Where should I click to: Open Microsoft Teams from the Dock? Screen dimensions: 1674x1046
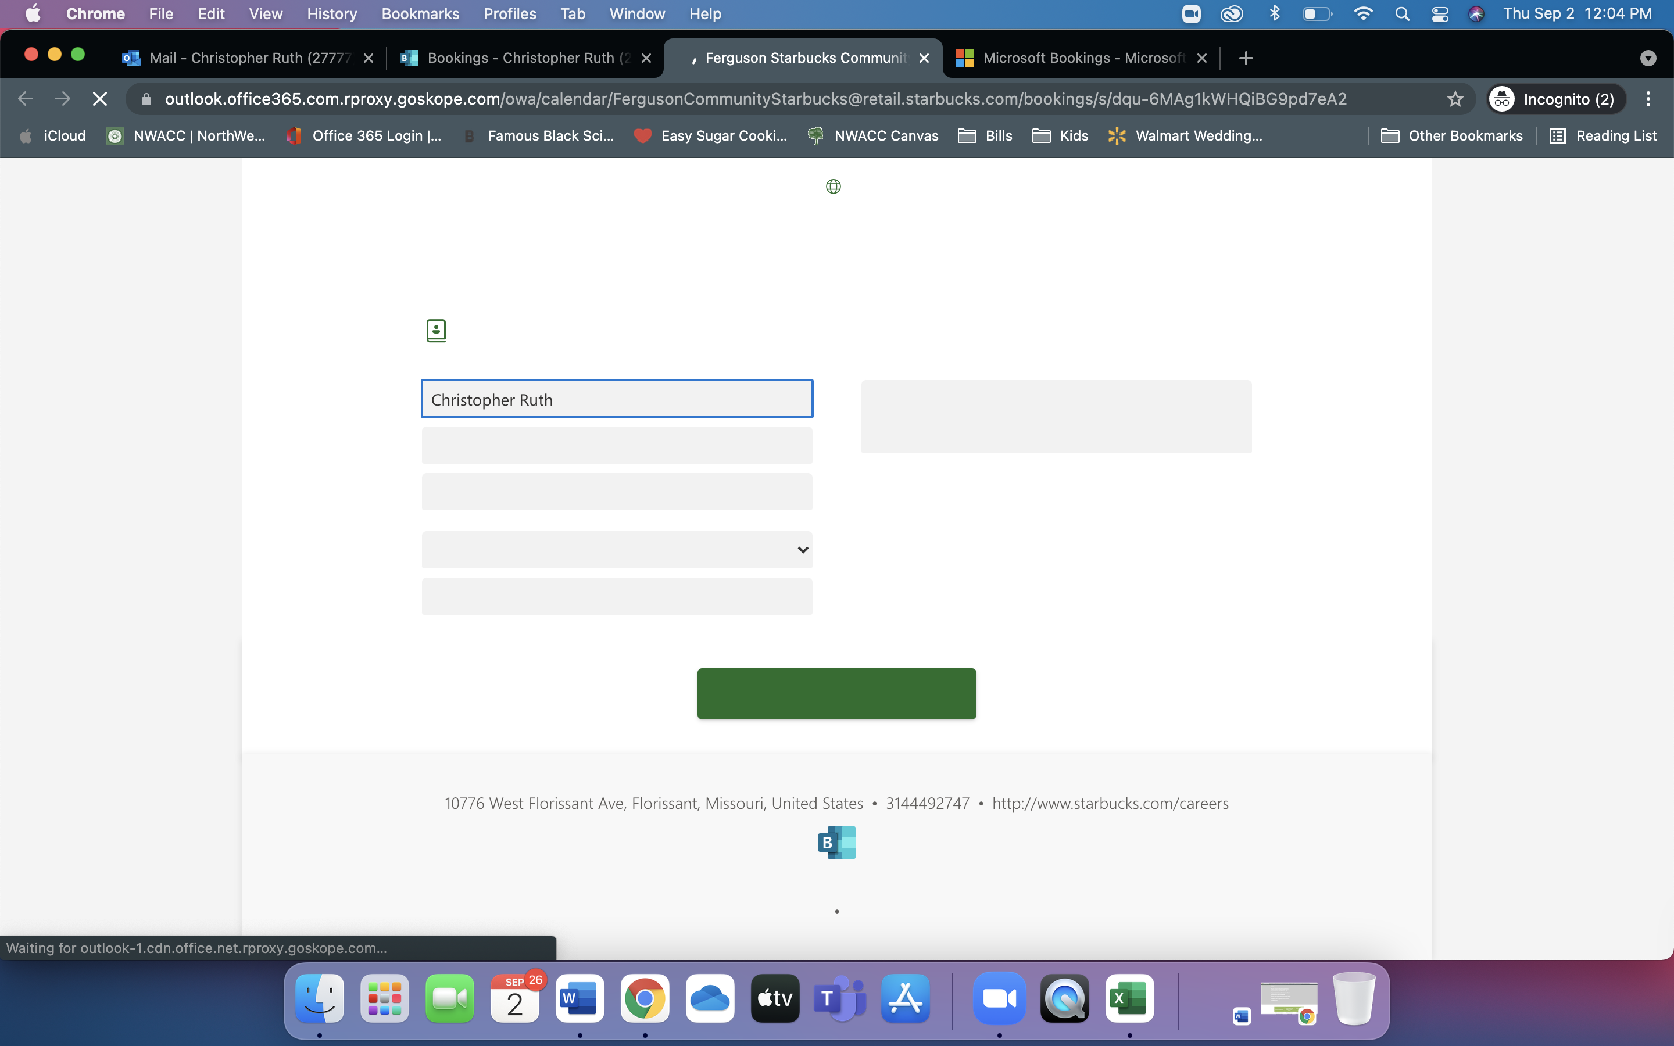pyautogui.click(x=840, y=998)
